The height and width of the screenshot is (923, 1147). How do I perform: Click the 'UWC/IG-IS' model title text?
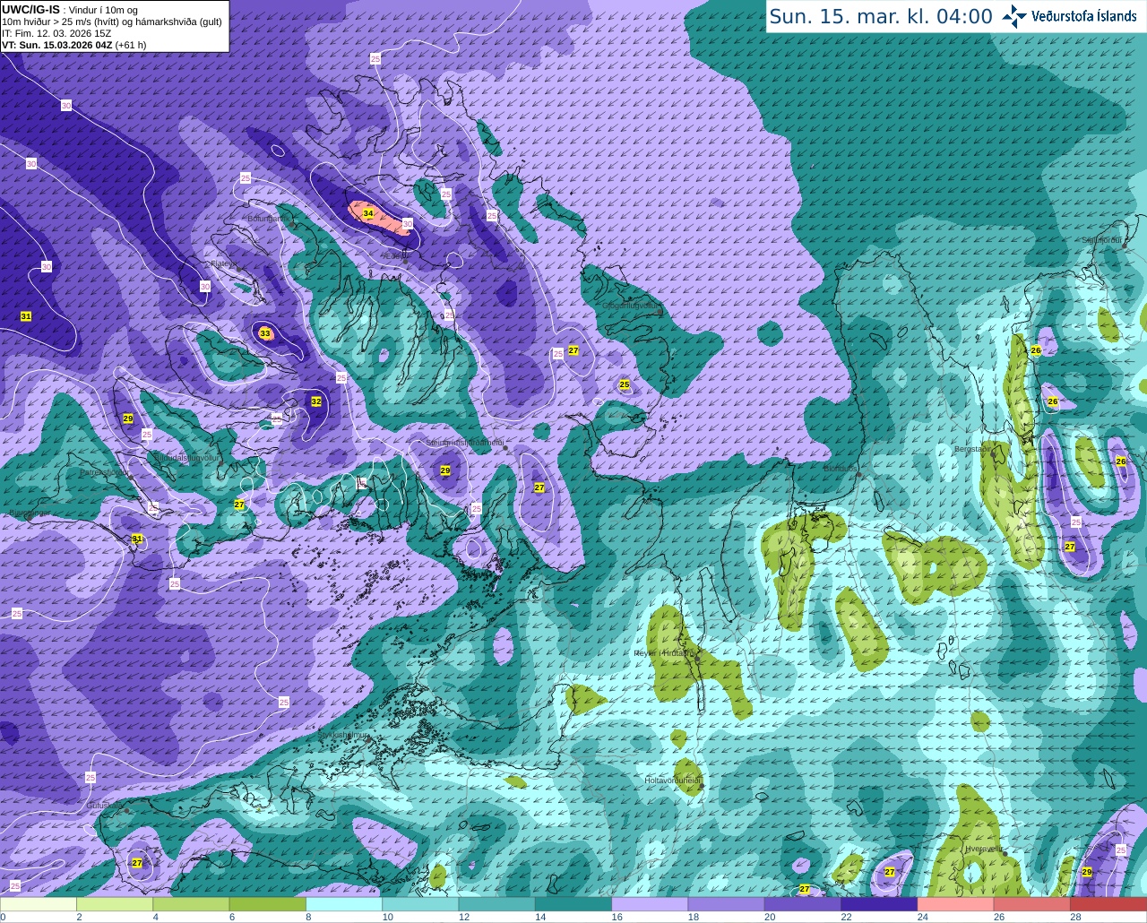click(x=30, y=10)
